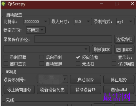Click the QtScrcpy Android app icon
Image resolution: width=136 pixels, height=106 pixels.
tap(4, 4)
